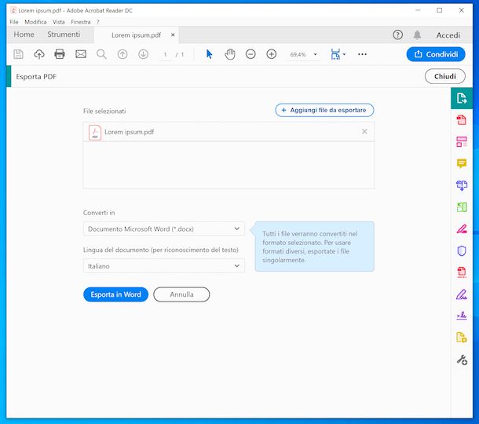Open green Compare Files tool in sidebar
This screenshot has width=479, height=424.
[x=462, y=207]
